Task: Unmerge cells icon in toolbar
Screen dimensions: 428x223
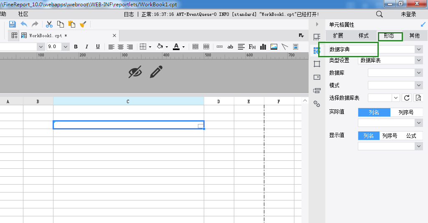Action: pos(206,47)
